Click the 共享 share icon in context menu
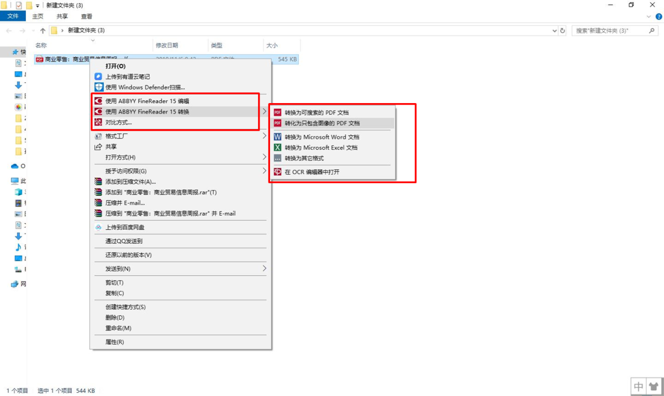 coord(98,146)
